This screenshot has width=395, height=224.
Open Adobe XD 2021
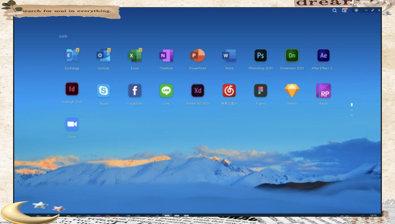tap(198, 91)
